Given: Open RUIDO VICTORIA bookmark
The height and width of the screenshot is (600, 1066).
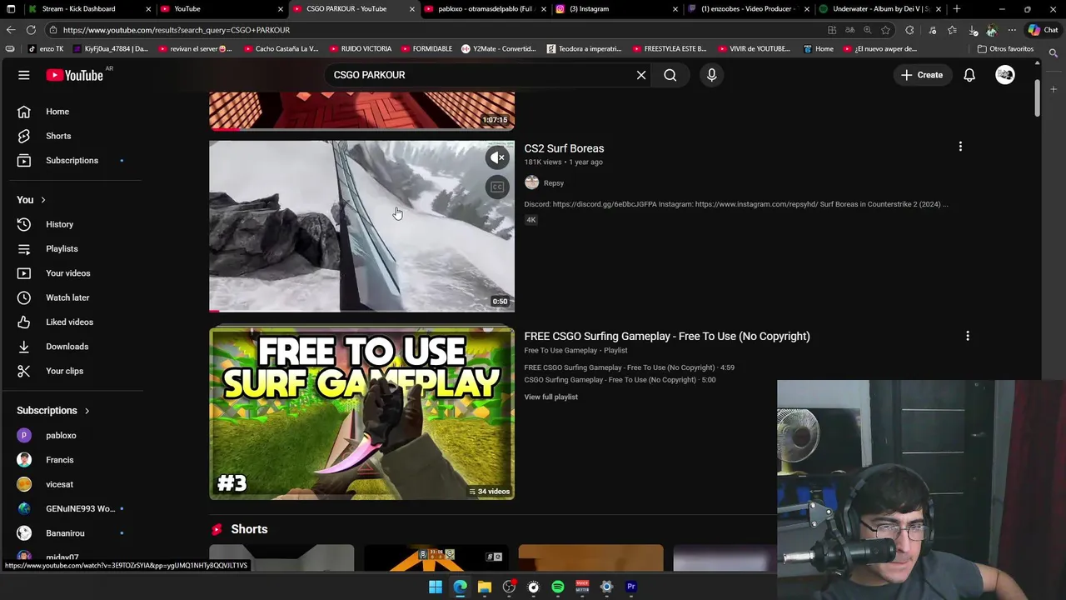Looking at the screenshot, I should click(360, 49).
